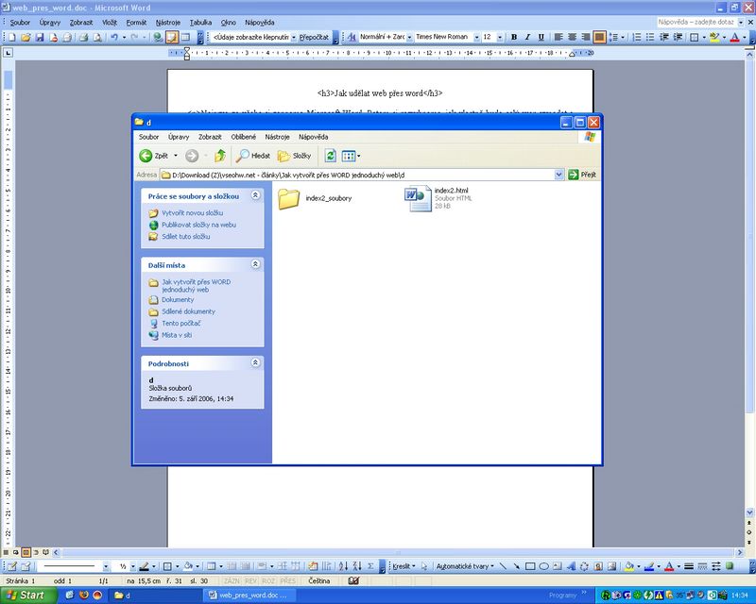Decrease indent in Word toolbar
Viewport: 756px width, 604px height.
coord(664,37)
